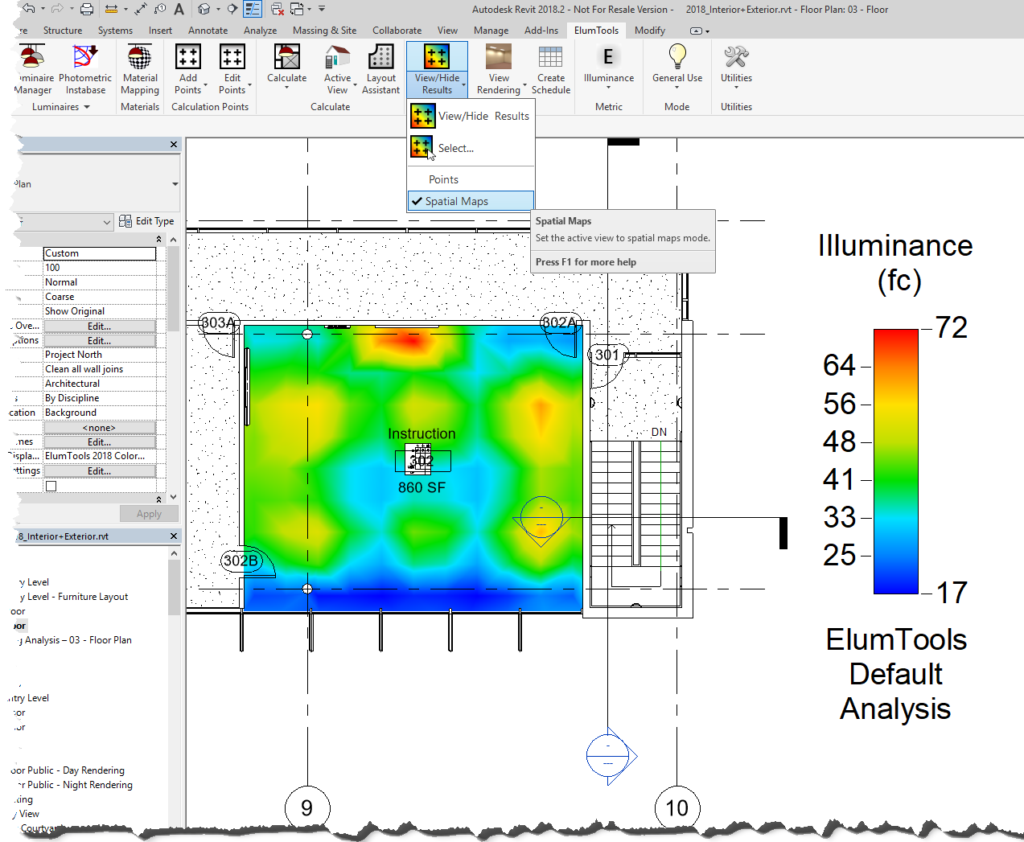Image resolution: width=1024 pixels, height=842 pixels.
Task: Open View Rendering tool
Action: (x=499, y=69)
